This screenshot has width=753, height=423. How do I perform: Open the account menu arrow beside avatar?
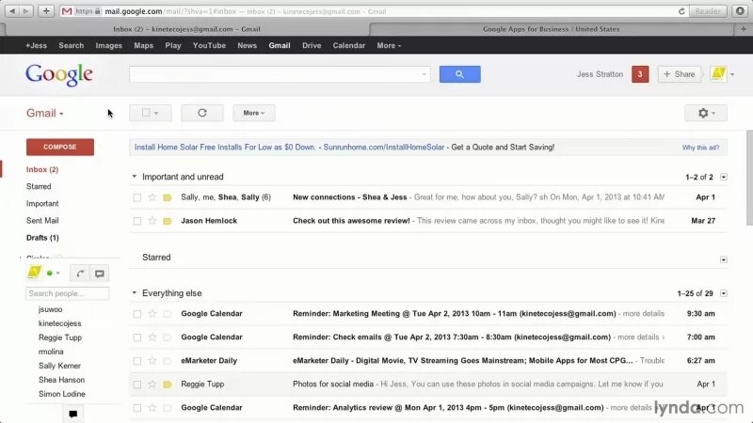tap(732, 74)
